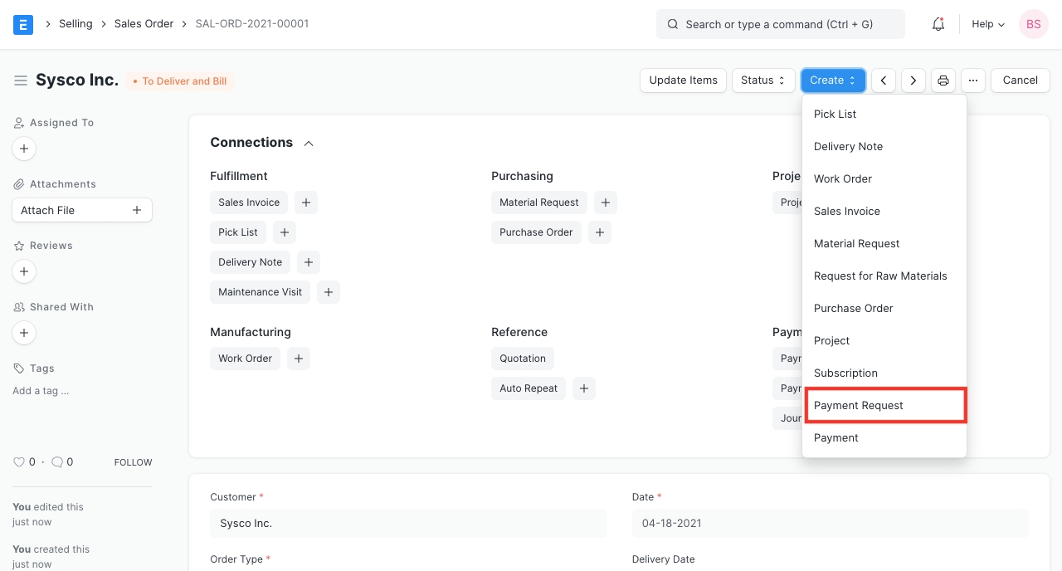Click the ERPNext home logo icon

tap(23, 24)
